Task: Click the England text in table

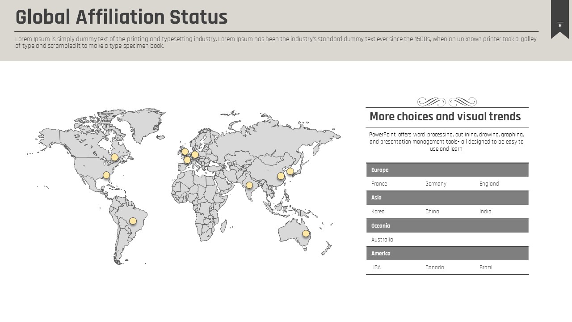Action: coord(489,184)
